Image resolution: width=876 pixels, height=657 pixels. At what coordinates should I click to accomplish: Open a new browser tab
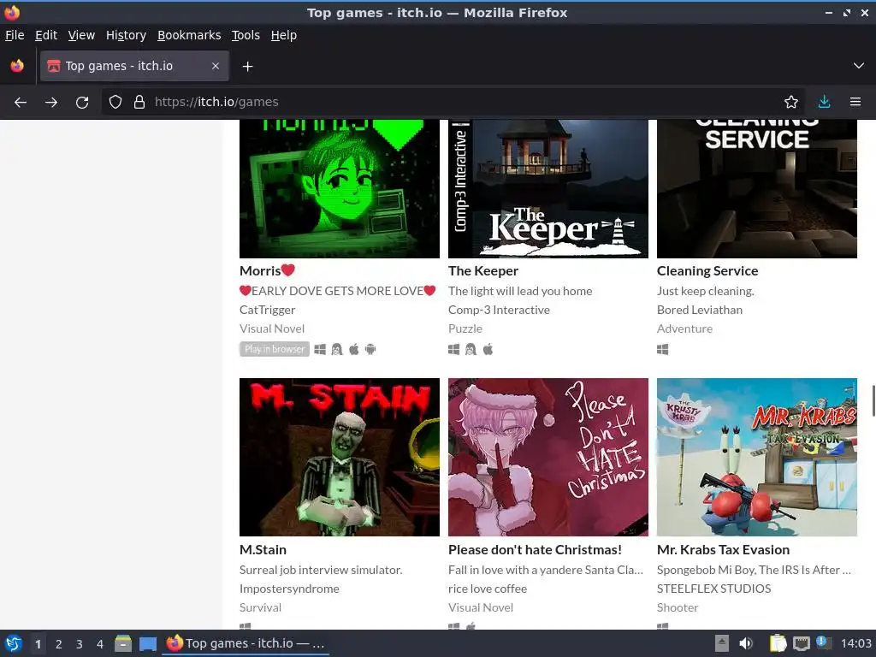point(247,67)
